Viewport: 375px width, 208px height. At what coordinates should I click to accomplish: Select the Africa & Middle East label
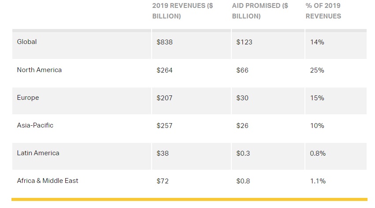(48, 181)
